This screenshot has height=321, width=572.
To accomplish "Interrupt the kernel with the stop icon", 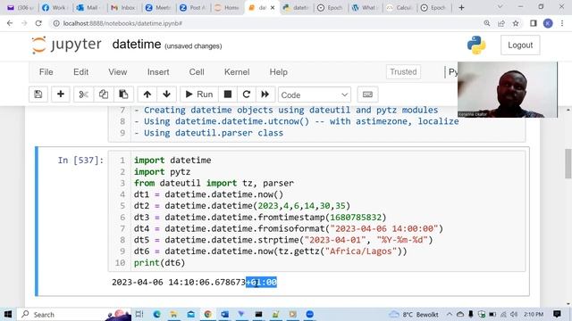I will coord(228,95).
